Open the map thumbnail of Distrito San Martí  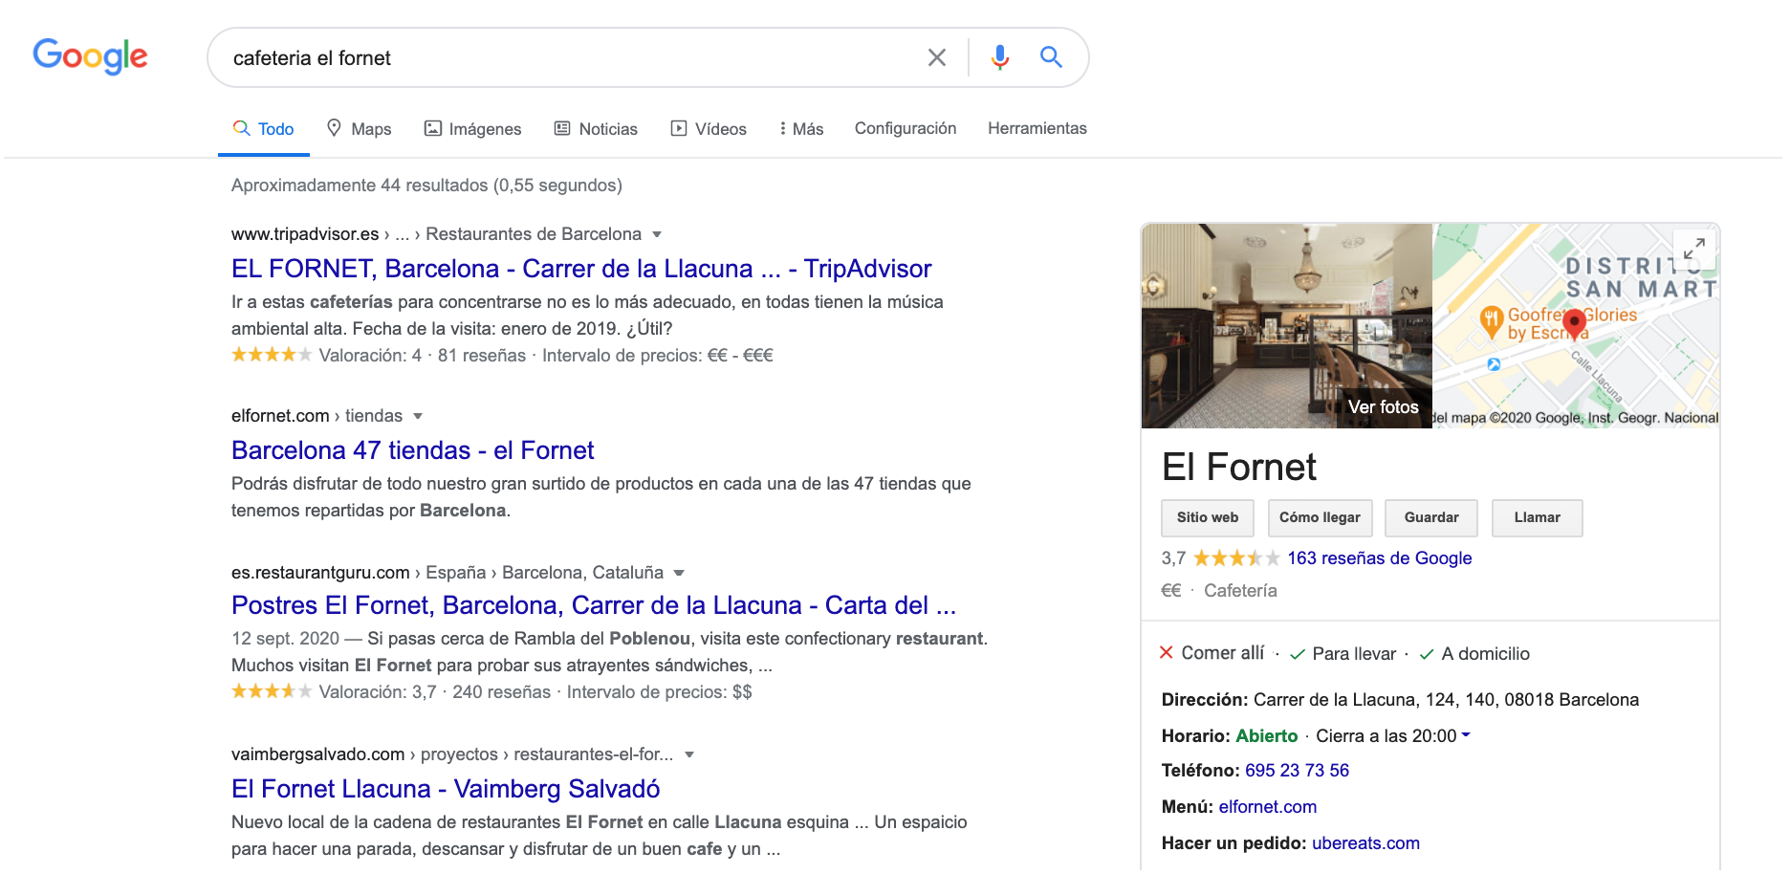[1576, 326]
